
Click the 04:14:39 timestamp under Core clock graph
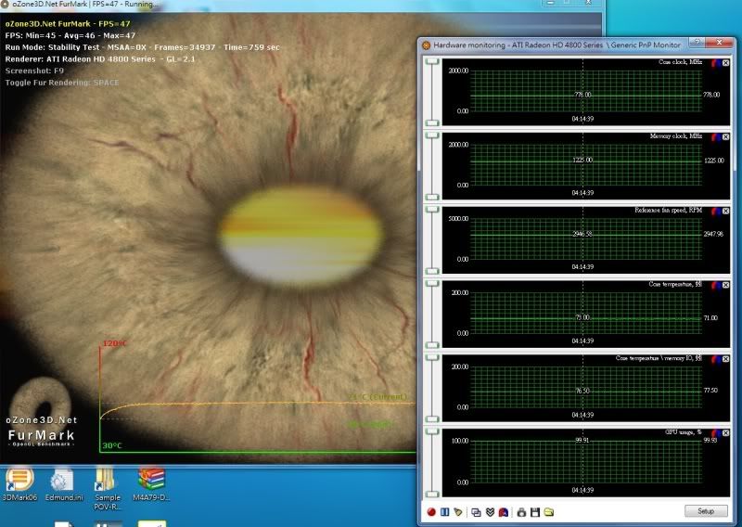tap(582, 119)
